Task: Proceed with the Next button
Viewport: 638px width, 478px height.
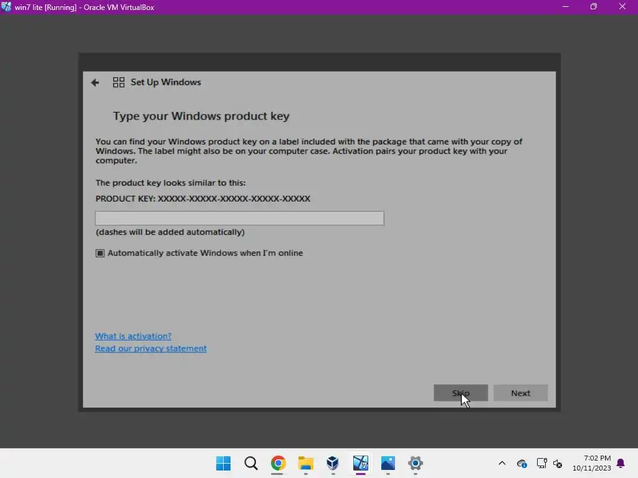Action: 520,393
